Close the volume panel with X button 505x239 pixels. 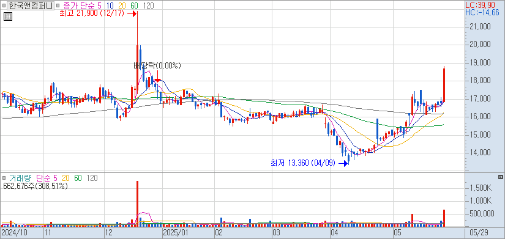500,177
